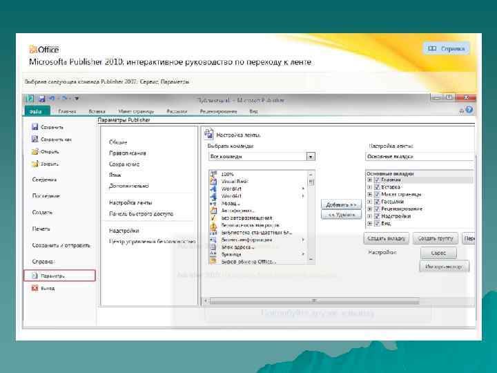This screenshot has height=373, width=497.
Task: Click the Закрыть folder icon
Action: (x=35, y=164)
